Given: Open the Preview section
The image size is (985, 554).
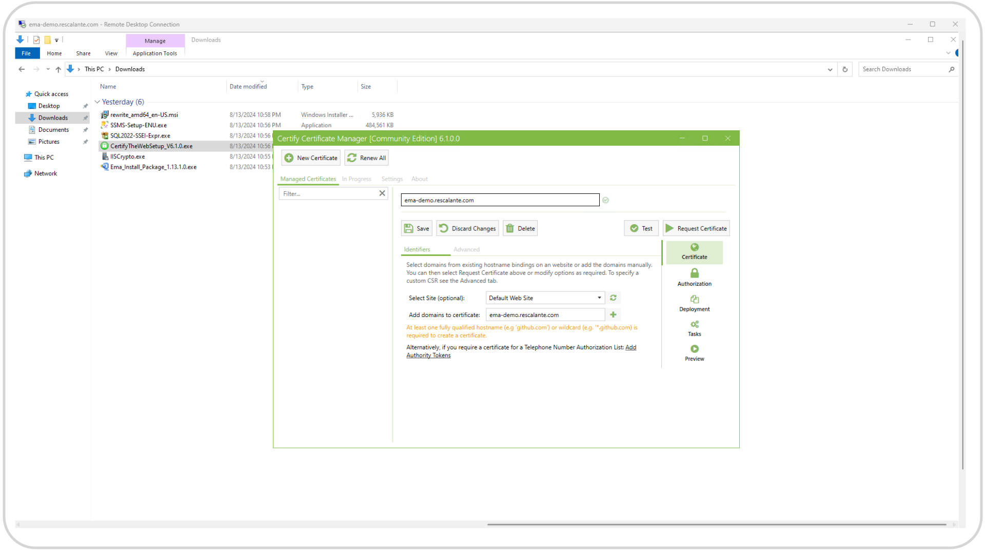Looking at the screenshot, I should pos(694,353).
